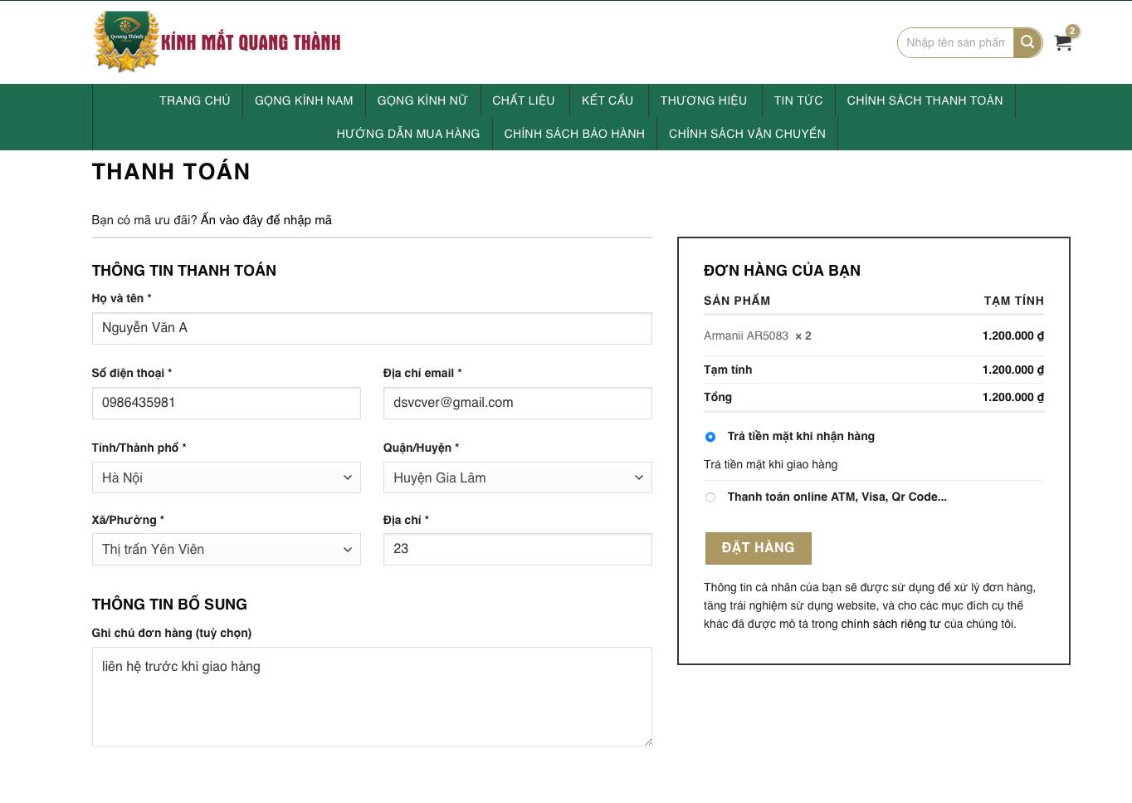Image resolution: width=1132 pixels, height=803 pixels.
Task: Select 'Trả tiền mặt khi nhận hàng' payment
Action: 710,437
